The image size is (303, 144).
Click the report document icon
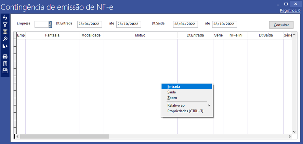5,64
